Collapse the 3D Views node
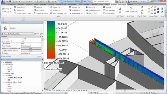The width and height of the screenshot is (167, 94). pos(4,76)
